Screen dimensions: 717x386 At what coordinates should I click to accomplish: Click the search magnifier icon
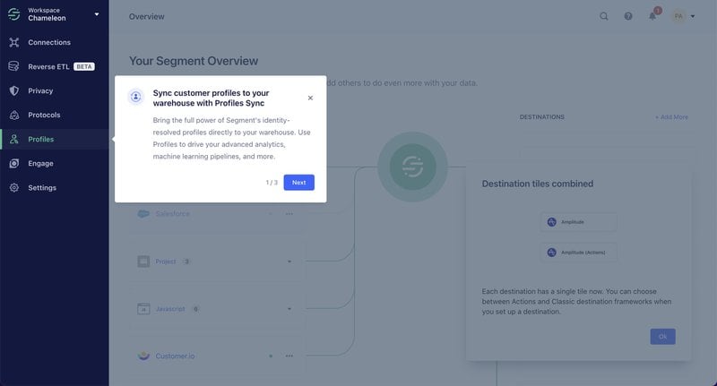604,16
